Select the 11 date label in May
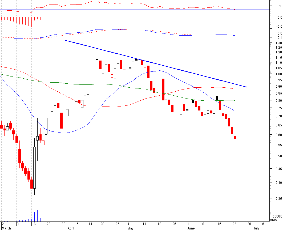The height and width of the screenshot is (230, 283). pos(144,224)
